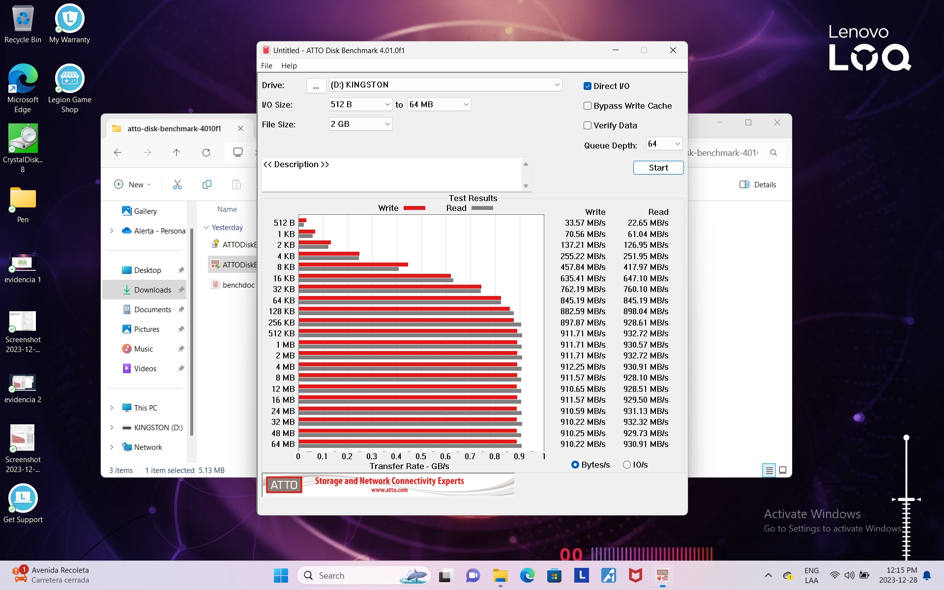Open the File Size dropdown 2 GB
This screenshot has height=590, width=944.
click(x=360, y=124)
